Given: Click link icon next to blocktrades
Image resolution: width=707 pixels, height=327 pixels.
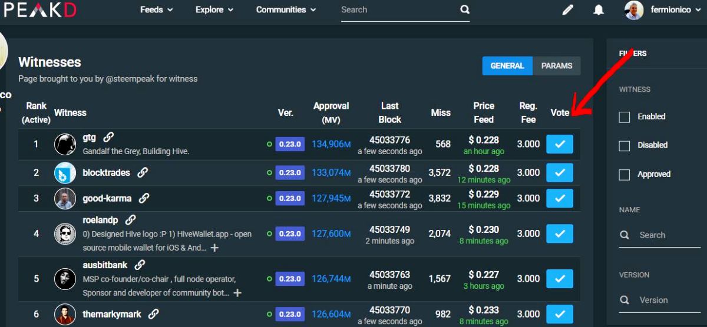Looking at the screenshot, I should (x=143, y=172).
